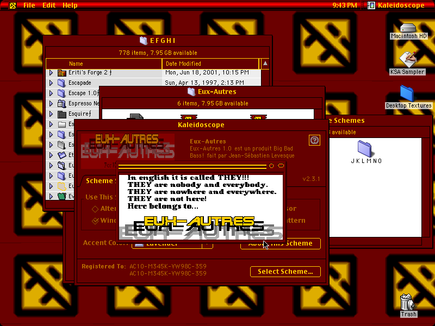The height and width of the screenshot is (326, 435).
Task: Select the white folder icon in EFGHI list
Action: point(61,124)
